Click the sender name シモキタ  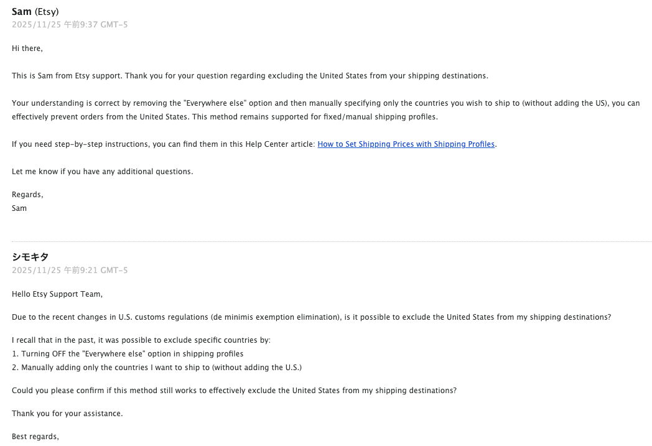point(30,257)
